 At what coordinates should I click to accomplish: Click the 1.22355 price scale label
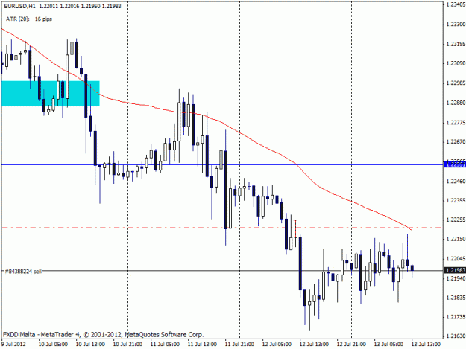coord(456,200)
